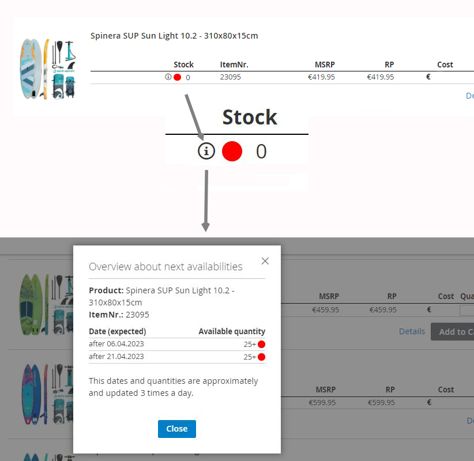This screenshot has width=474, height=461.
Task: Click the small stock info icon beside item 23095
Action: (x=168, y=77)
